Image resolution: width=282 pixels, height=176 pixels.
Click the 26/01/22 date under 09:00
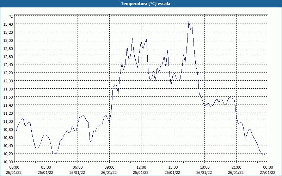tap(109, 172)
